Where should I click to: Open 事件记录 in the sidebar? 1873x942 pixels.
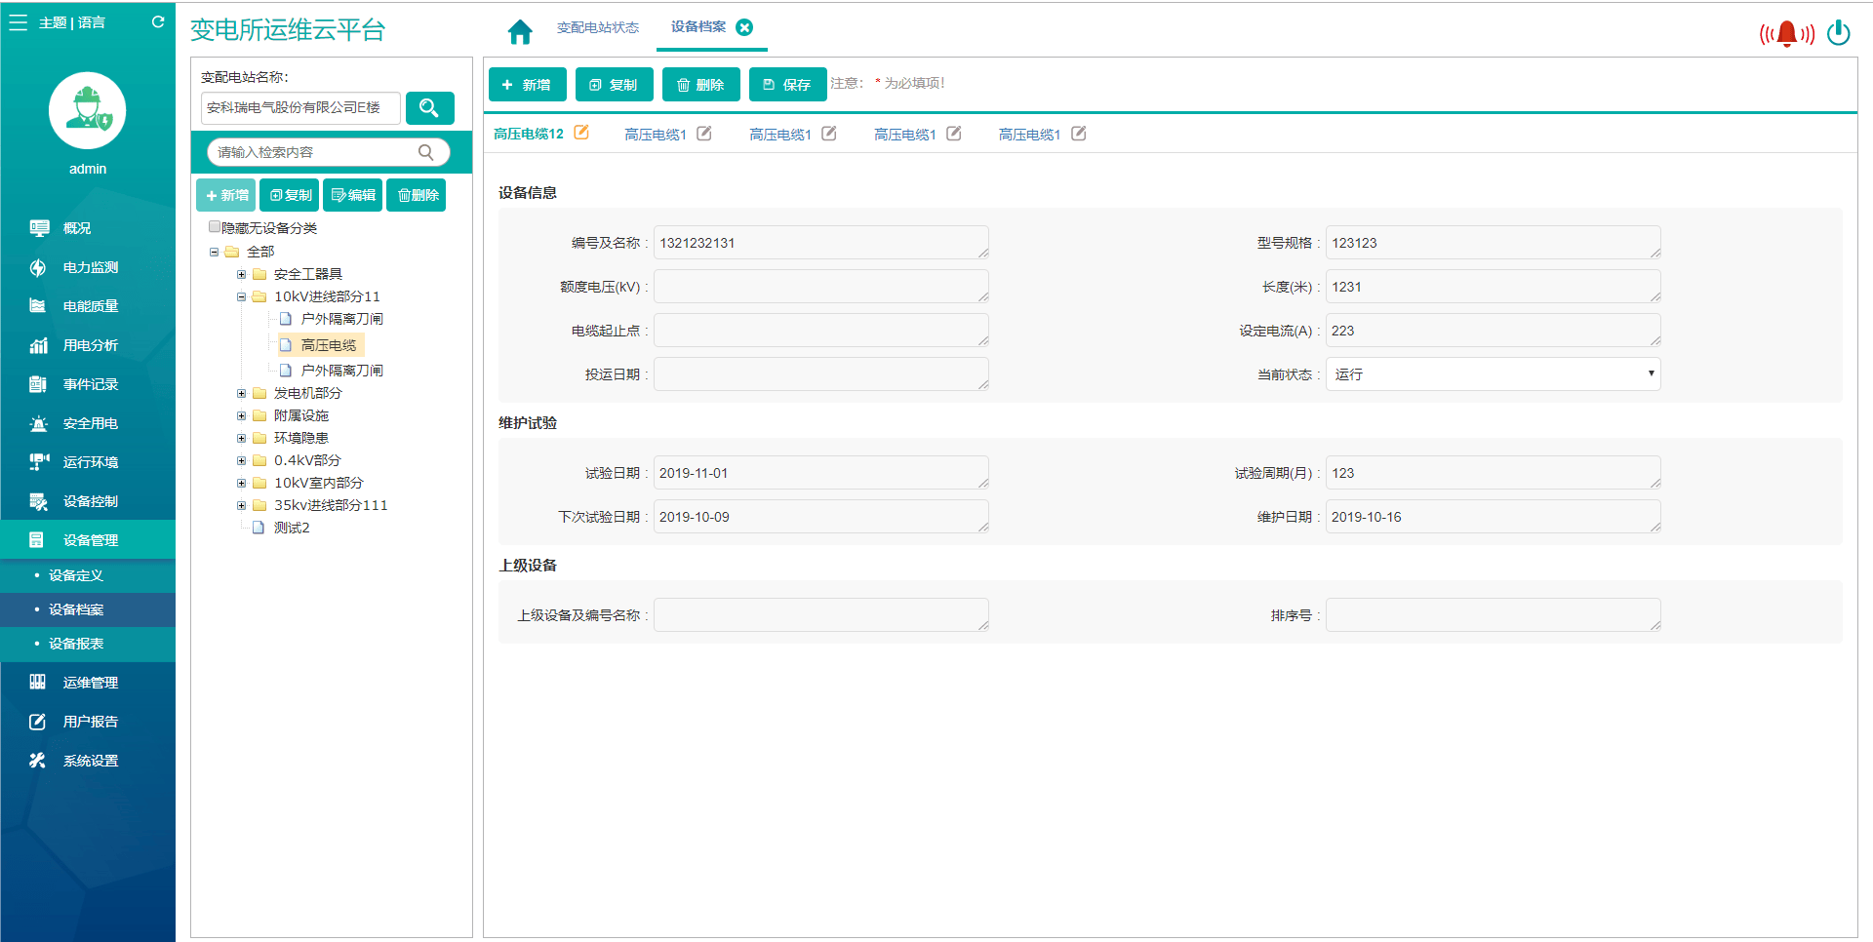coord(88,384)
